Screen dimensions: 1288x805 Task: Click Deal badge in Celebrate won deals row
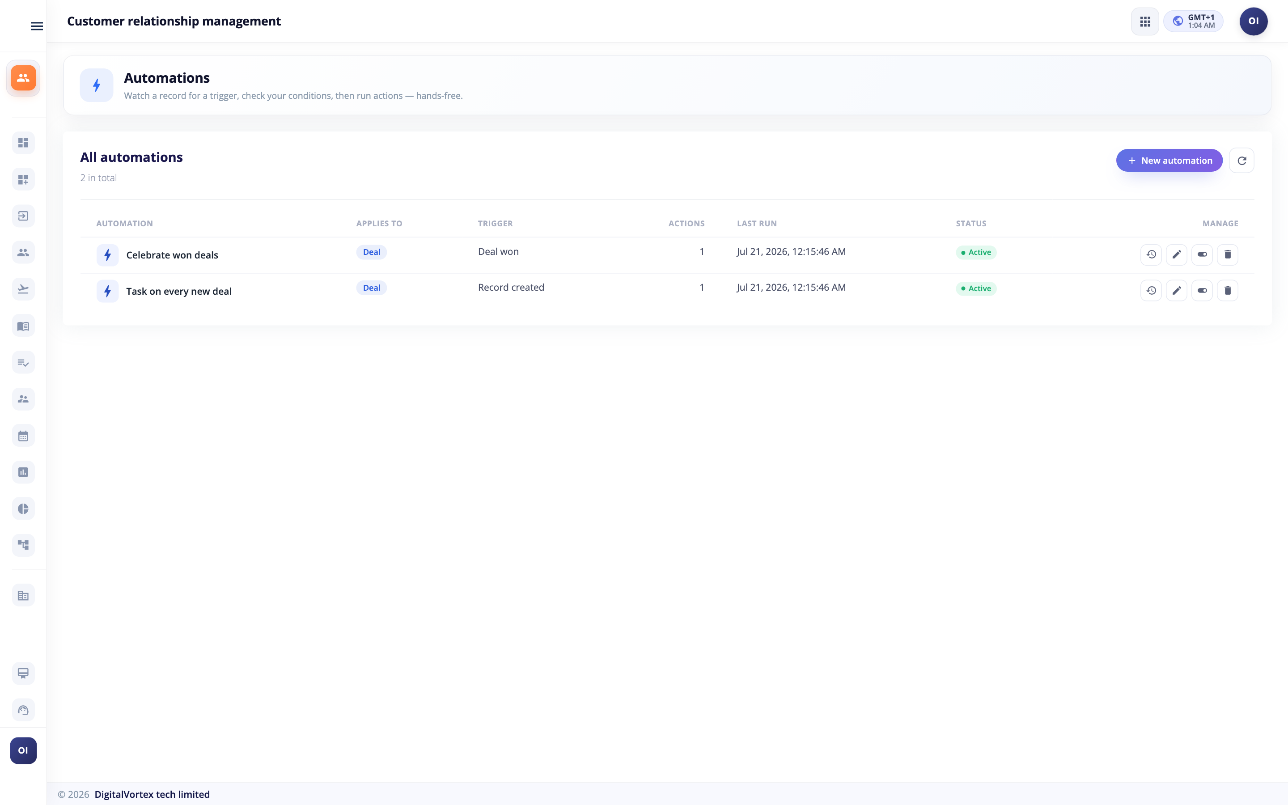click(372, 252)
